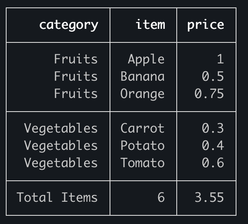The width and height of the screenshot is (248, 224).
Task: Click the total price 3.55
Action: tap(209, 198)
